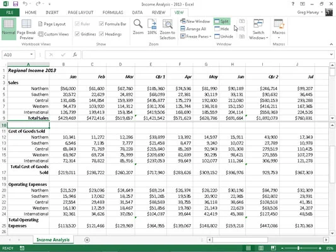This screenshot has width=336, height=252.
Task: Open Custom Views button
Action: 54,34
